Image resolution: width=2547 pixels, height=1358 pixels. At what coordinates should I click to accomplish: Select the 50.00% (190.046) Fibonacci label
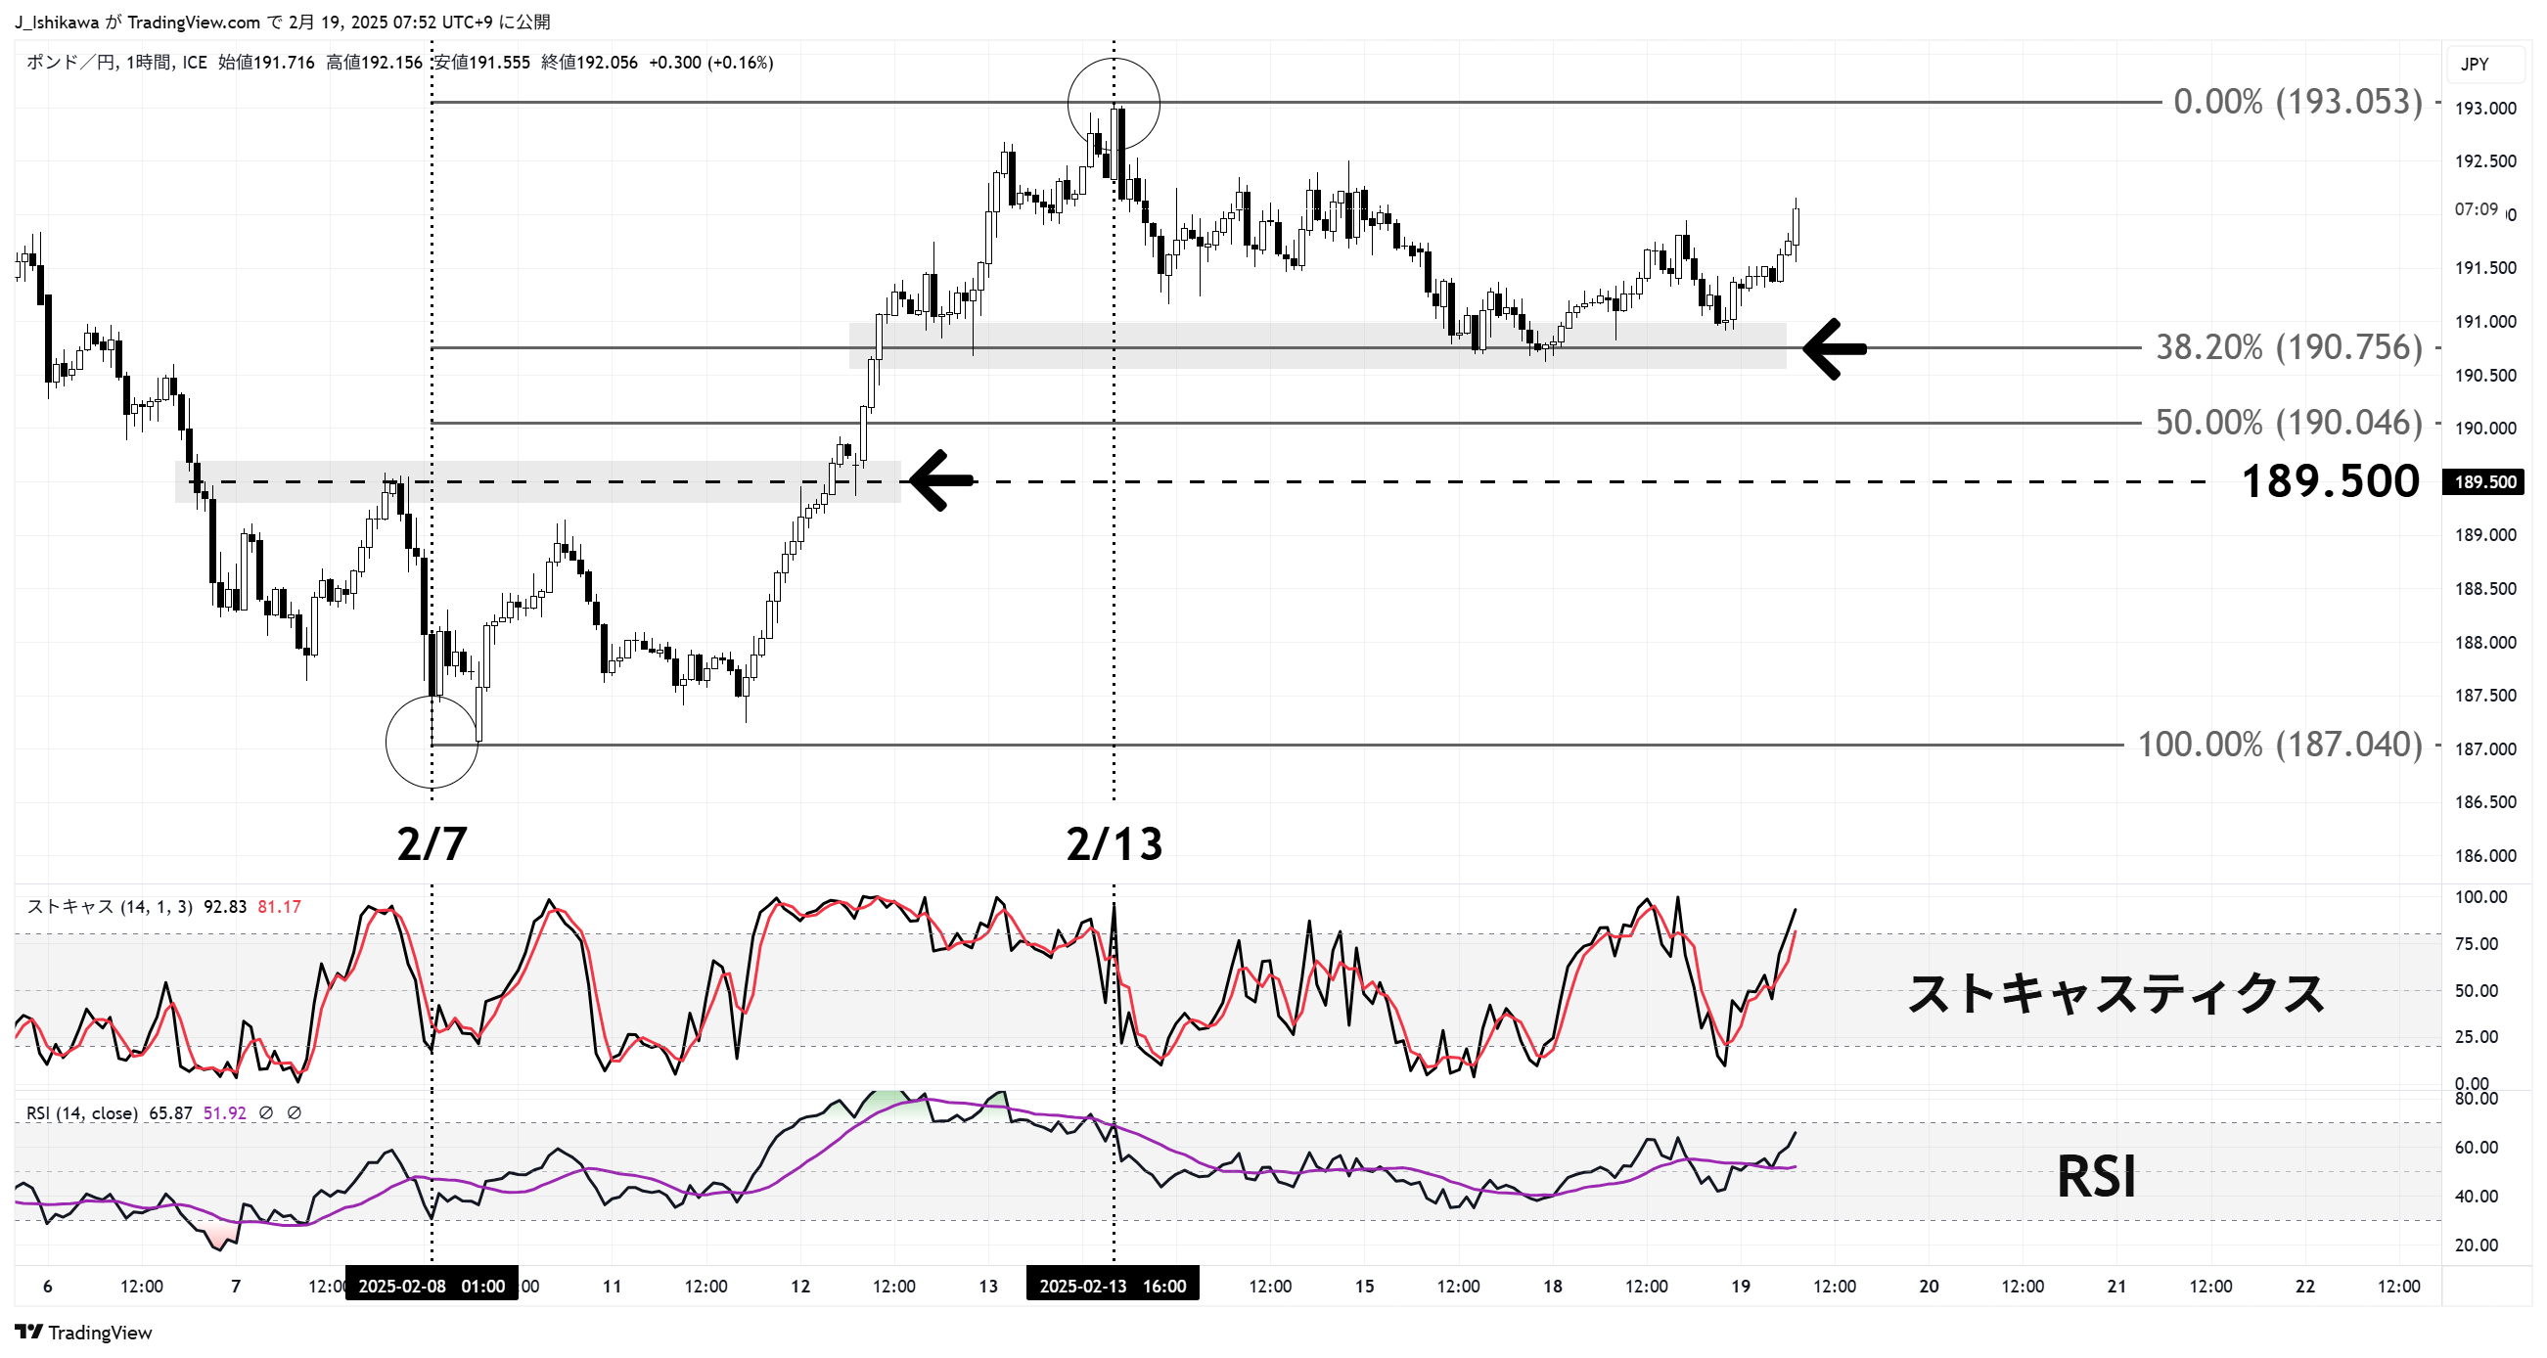point(2289,422)
